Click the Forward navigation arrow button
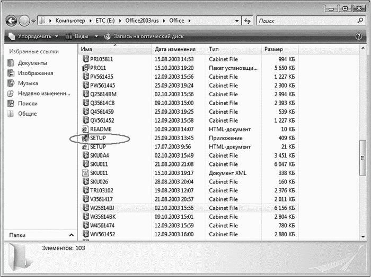Viewport: 371px width, 277px height. pyautogui.click(x=24, y=21)
